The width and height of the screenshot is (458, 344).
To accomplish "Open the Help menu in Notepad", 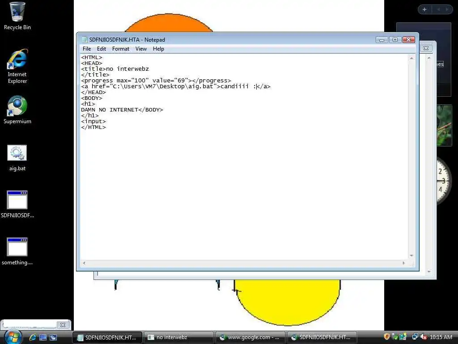I will point(158,49).
